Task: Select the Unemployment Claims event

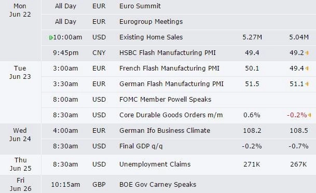Action: pos(155,164)
